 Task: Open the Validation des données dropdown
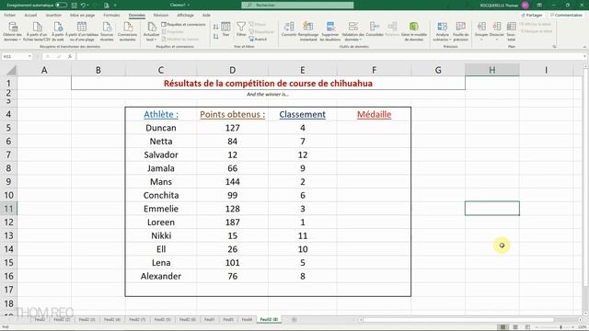point(353,31)
